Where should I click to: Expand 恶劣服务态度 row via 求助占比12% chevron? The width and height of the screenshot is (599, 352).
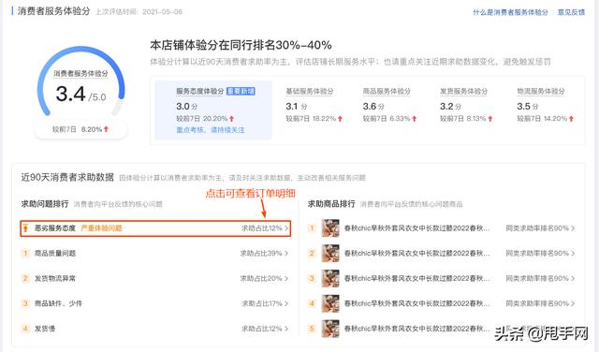pos(286,228)
